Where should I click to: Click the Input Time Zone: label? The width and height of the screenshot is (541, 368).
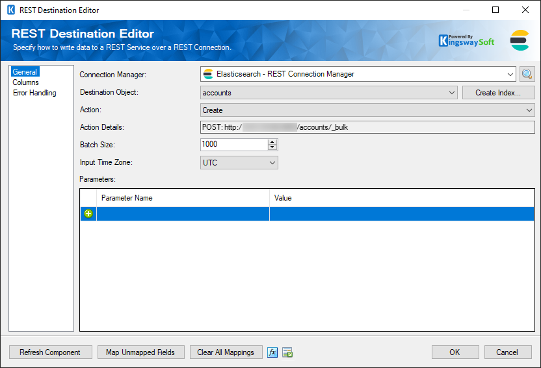pos(106,162)
